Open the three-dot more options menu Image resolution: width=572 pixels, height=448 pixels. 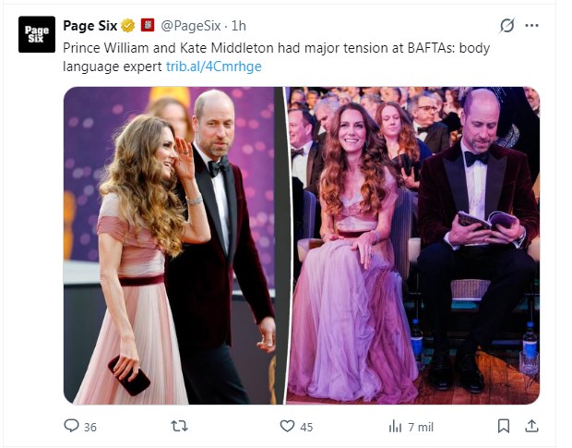[x=531, y=26]
